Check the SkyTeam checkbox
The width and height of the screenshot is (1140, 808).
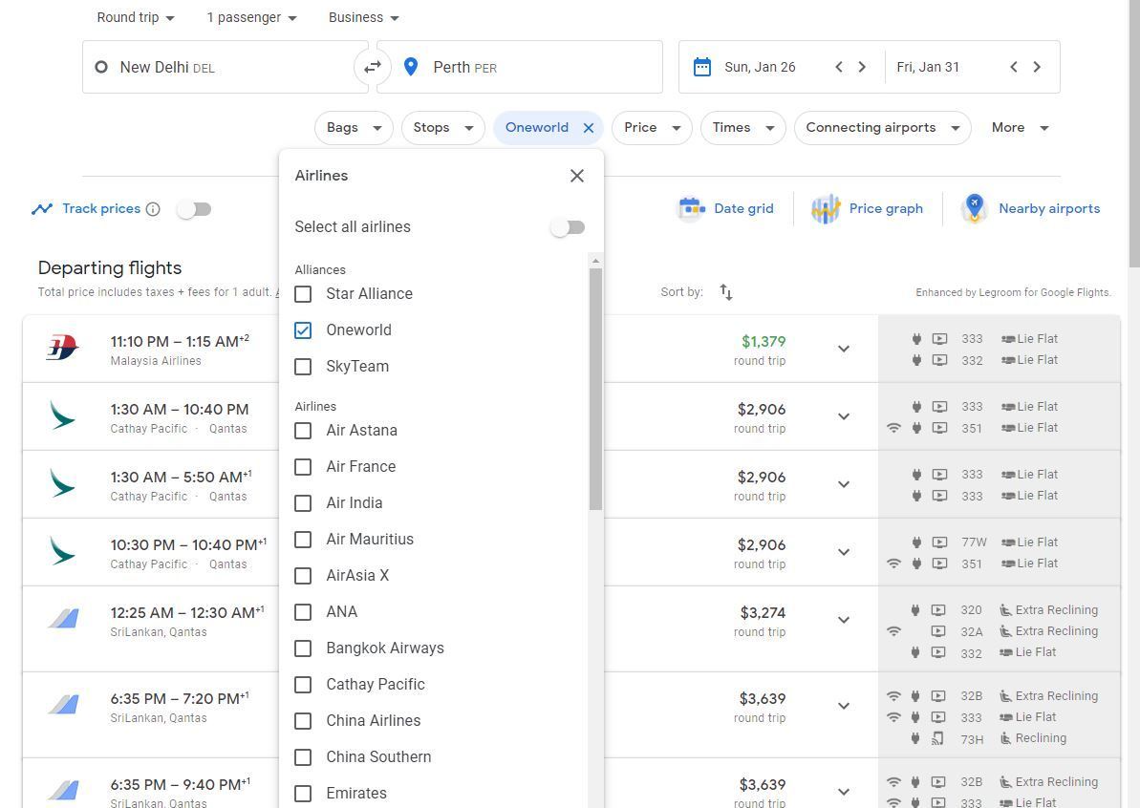click(x=303, y=367)
